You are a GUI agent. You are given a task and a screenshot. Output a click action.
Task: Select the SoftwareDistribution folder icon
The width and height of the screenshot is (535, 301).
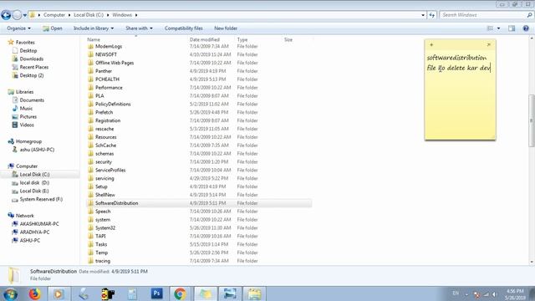coord(90,203)
